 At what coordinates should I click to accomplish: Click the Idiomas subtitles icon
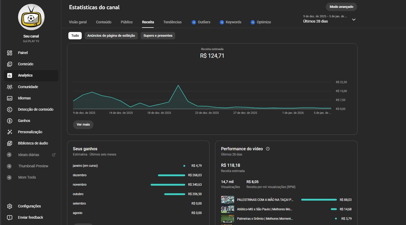coord(10,98)
